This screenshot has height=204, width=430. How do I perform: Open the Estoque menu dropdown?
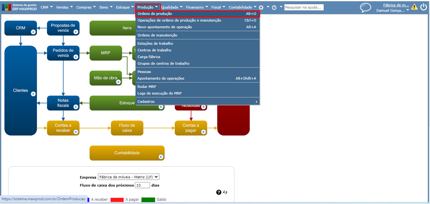[x=125, y=7]
